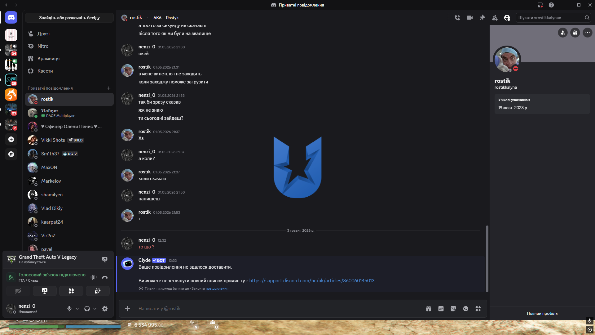Gift Nitro button in profile panel
The image size is (595, 335).
(575, 33)
